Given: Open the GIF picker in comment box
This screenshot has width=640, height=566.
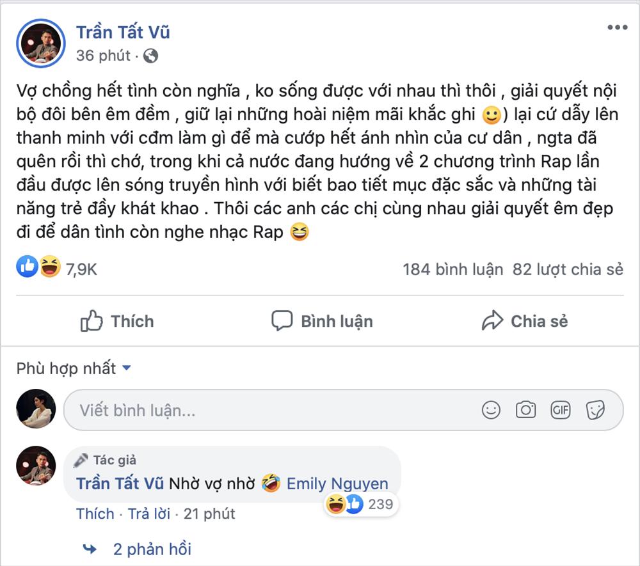Looking at the screenshot, I should pyautogui.click(x=560, y=410).
